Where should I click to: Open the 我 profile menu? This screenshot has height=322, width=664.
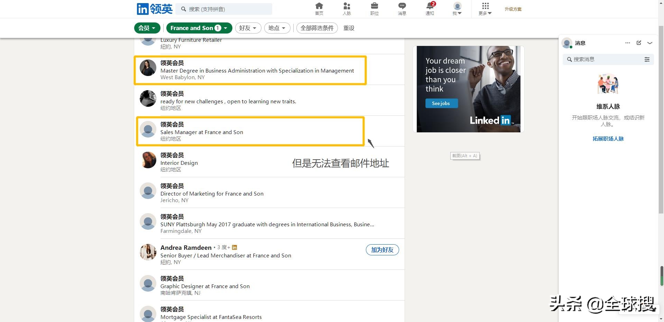[x=457, y=8]
